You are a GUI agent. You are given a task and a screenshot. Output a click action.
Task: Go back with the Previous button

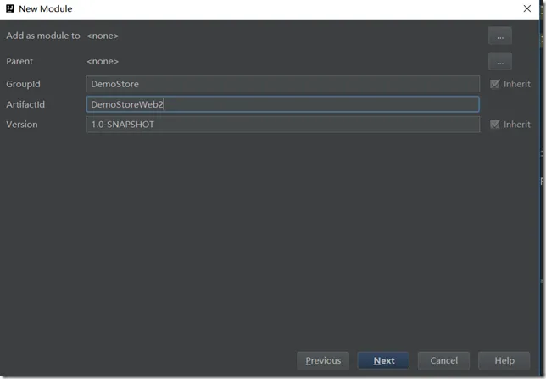pos(323,360)
